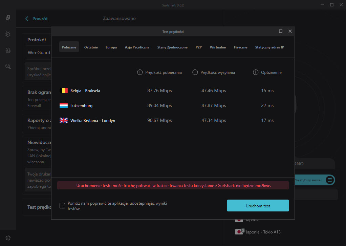Open the Test prędkości settings row

pos(37,207)
